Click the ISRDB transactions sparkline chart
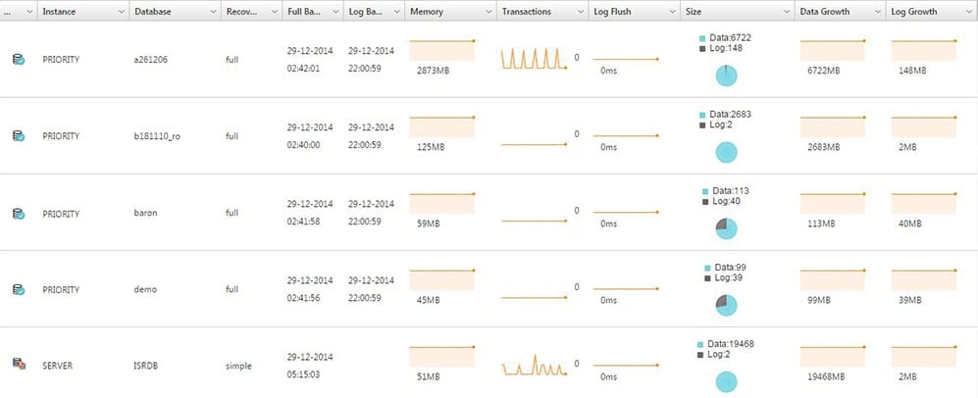The width and height of the screenshot is (978, 398). (534, 365)
